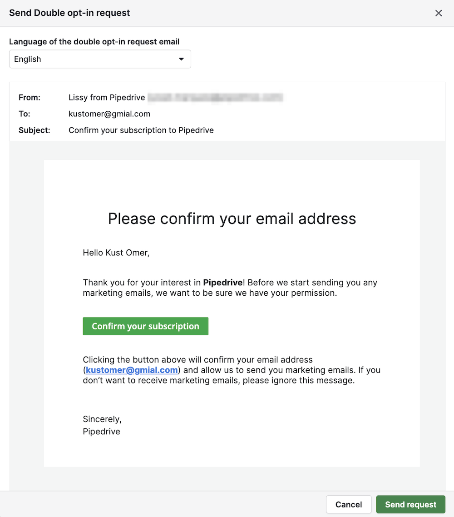Screen dimensions: 454x517
Task: Click the blurred sender email address
Action: [215, 97]
